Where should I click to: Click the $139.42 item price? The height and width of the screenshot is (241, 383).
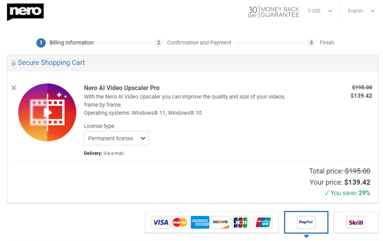(x=361, y=96)
